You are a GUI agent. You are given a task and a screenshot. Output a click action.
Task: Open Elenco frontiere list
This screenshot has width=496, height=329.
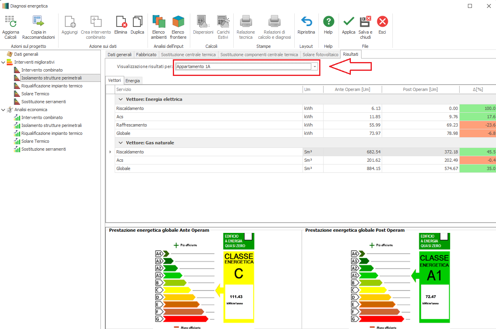178,22
